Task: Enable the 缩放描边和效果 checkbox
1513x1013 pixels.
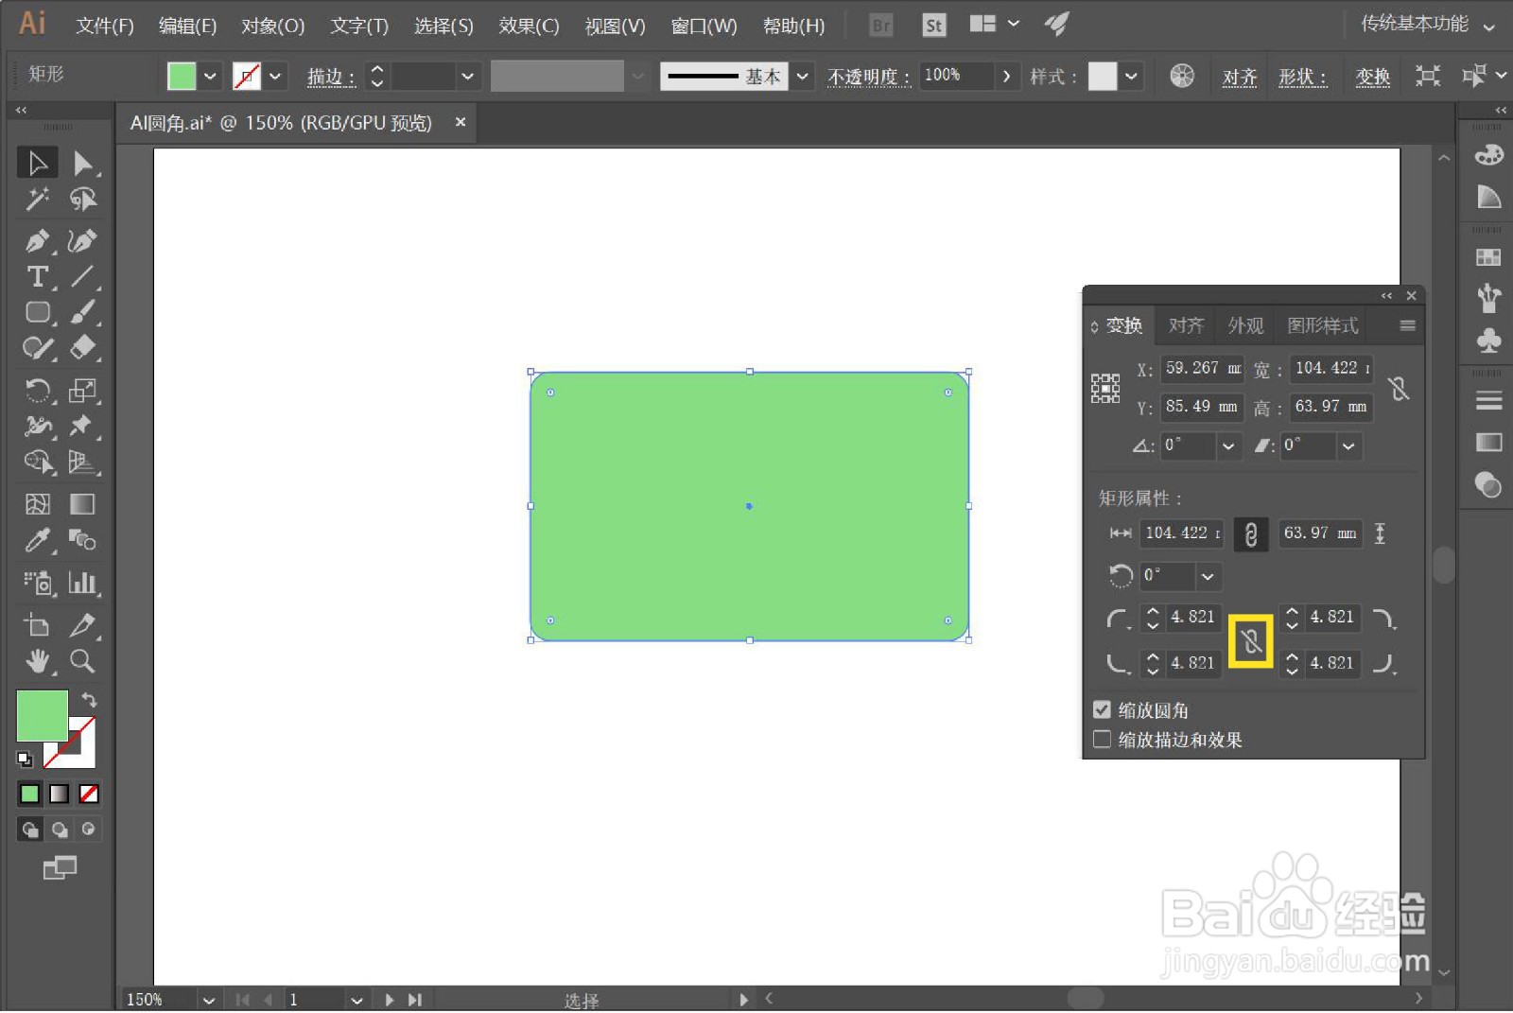Action: (x=1102, y=740)
